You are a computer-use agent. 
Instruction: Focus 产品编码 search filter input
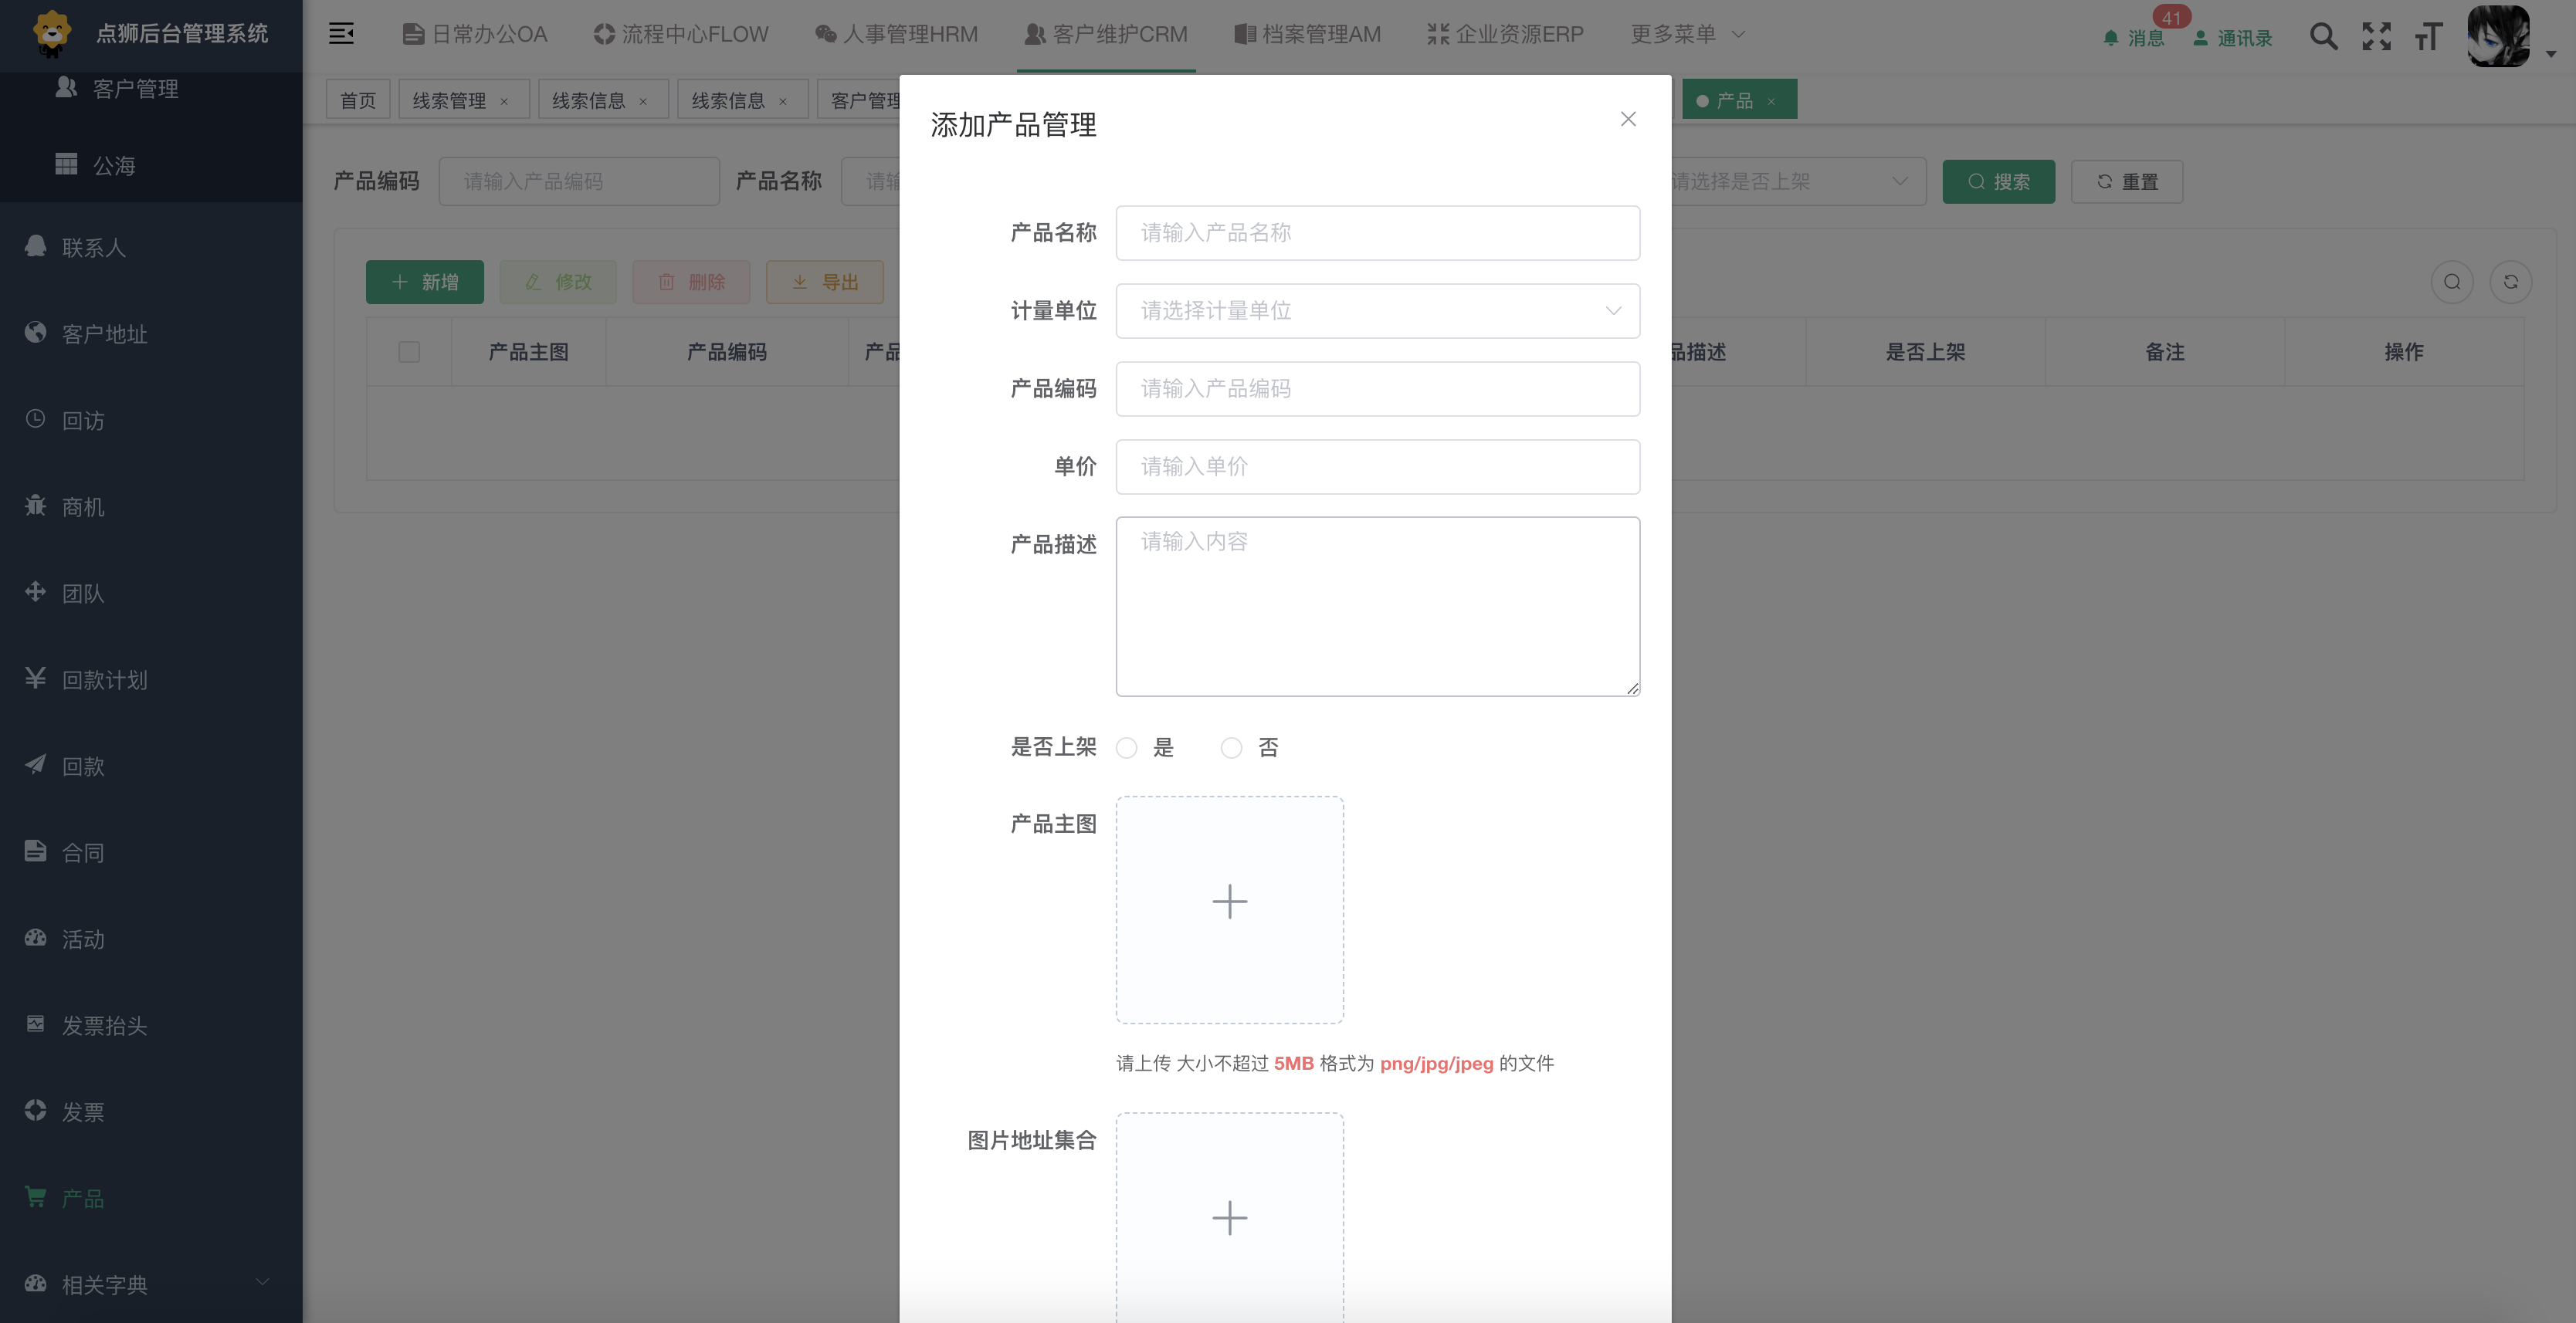579,181
